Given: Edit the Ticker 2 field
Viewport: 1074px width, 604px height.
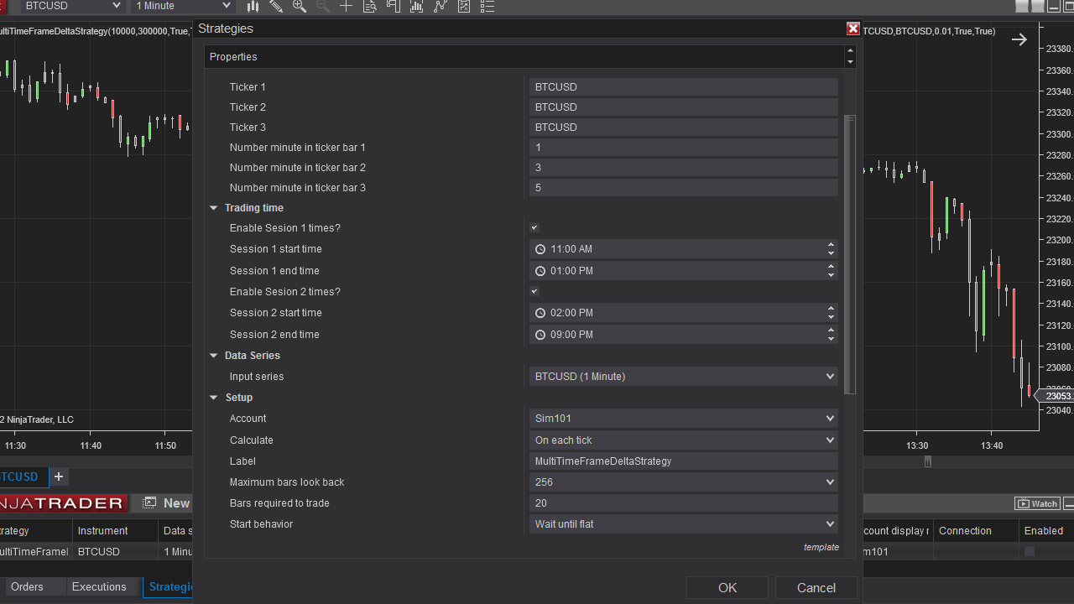Looking at the screenshot, I should [684, 107].
